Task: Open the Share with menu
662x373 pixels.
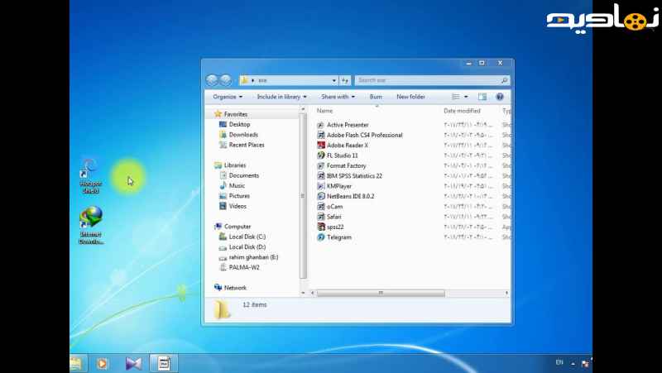Action: tap(338, 97)
